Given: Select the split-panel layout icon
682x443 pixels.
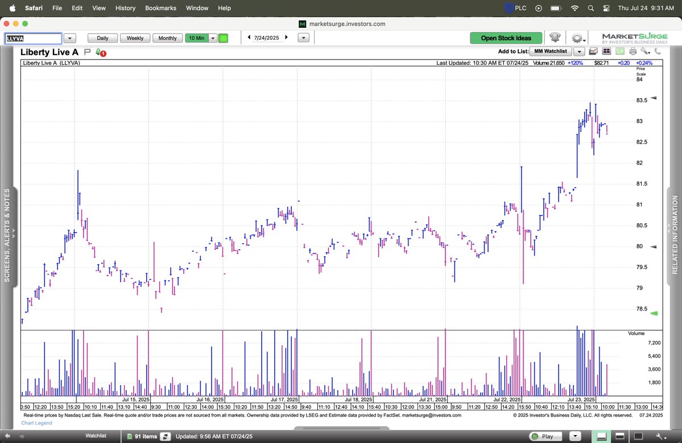Looking at the screenshot, I should coord(620,437).
